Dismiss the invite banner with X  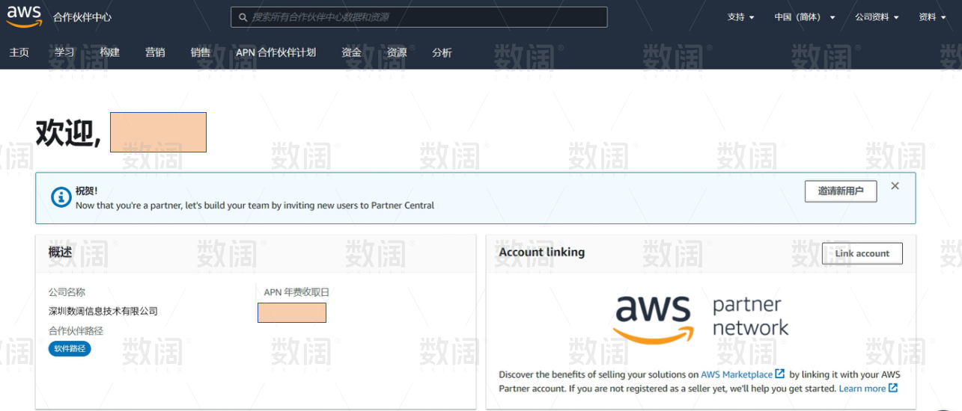click(895, 186)
